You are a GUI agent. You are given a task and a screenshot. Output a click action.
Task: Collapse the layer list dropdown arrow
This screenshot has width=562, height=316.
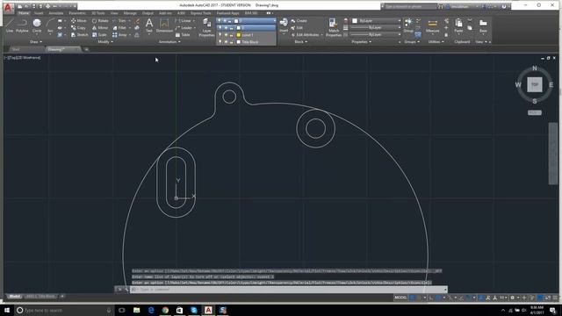pos(274,21)
